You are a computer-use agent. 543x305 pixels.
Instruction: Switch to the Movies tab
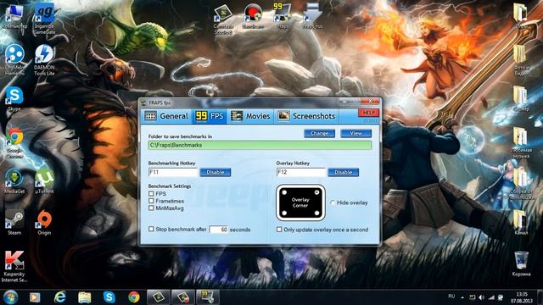coord(250,116)
